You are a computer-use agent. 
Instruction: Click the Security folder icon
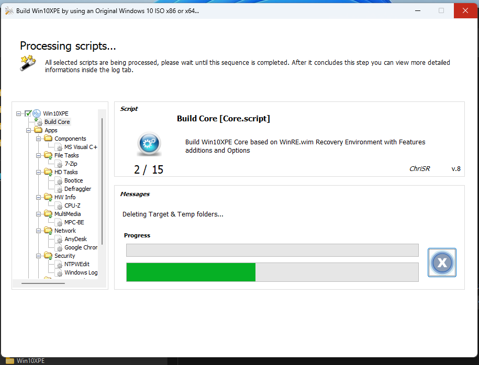click(48, 256)
